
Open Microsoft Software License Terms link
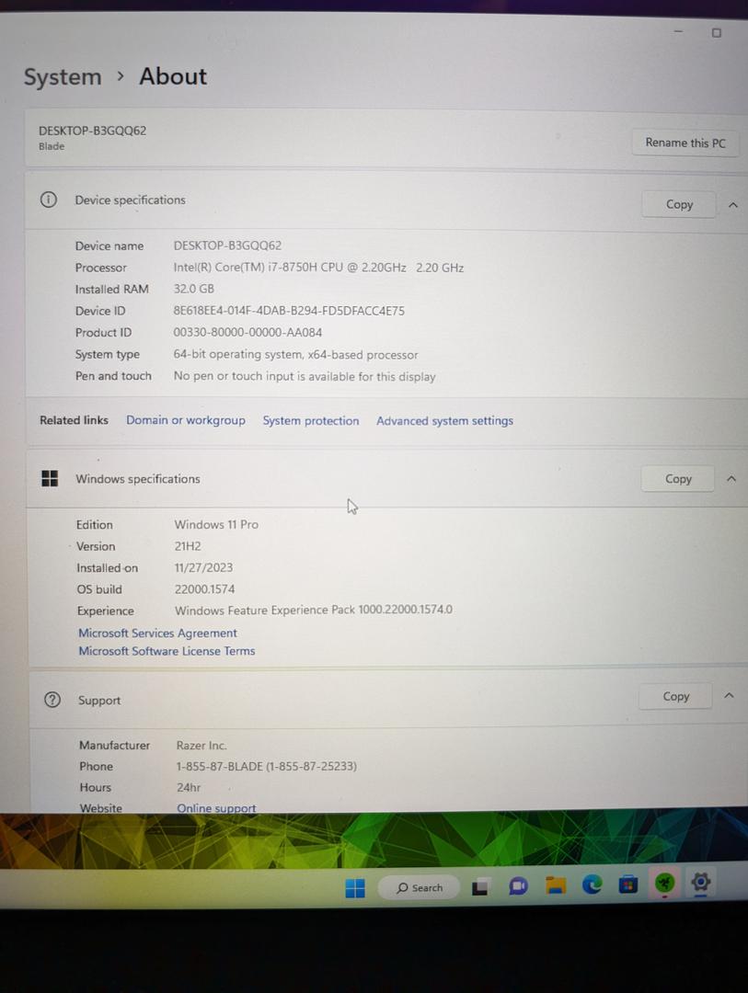[x=167, y=650]
